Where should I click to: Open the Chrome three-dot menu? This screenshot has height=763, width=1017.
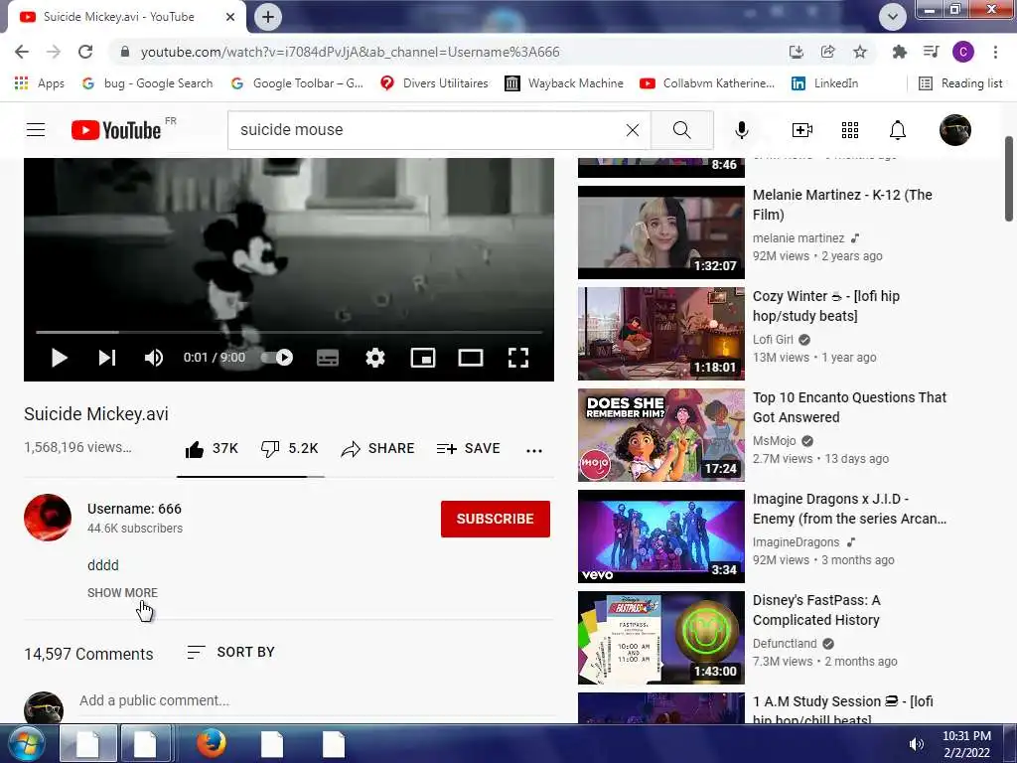pos(995,52)
